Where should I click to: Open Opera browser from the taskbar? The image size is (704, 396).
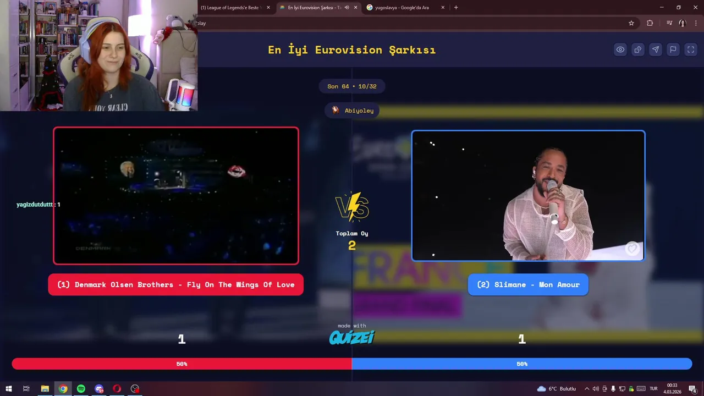click(117, 389)
